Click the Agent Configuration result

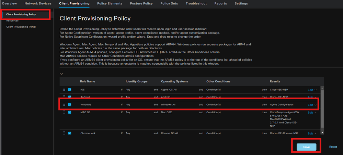tap(282, 105)
